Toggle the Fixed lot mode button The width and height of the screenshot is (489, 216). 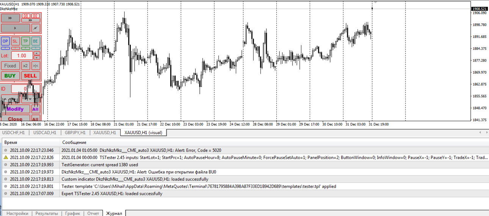[x=10, y=66]
